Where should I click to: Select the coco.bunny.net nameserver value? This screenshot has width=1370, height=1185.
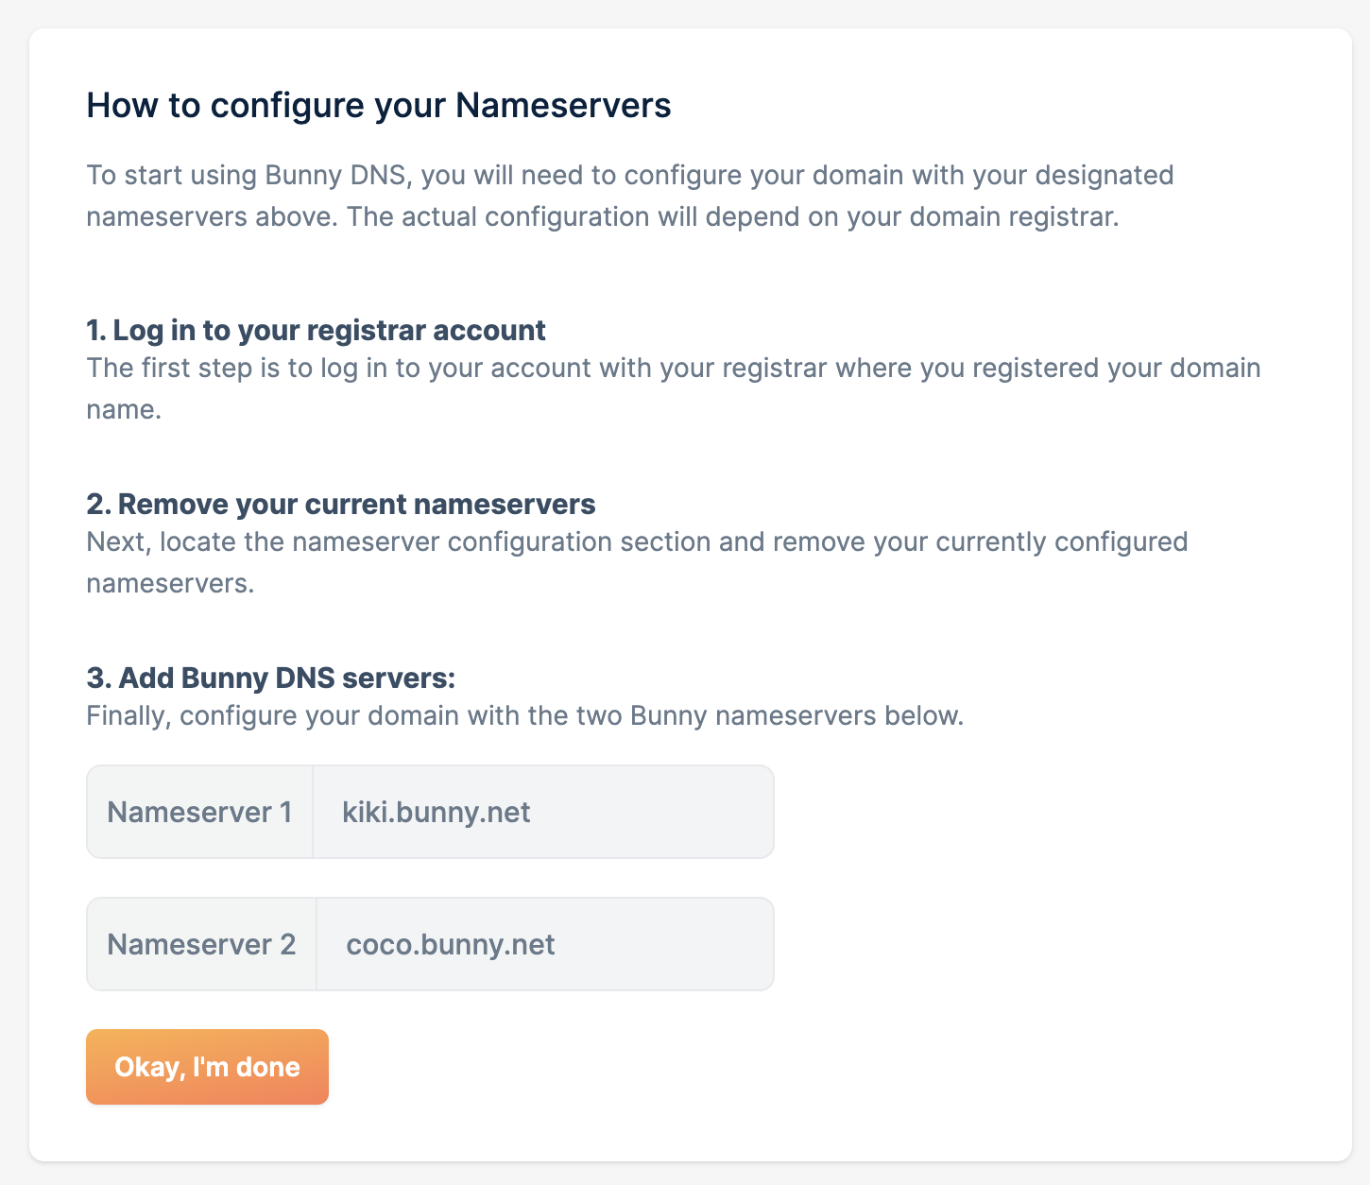[451, 944]
